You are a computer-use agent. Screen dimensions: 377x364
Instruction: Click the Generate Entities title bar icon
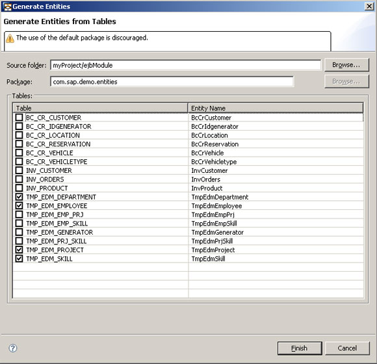tap(7, 6)
